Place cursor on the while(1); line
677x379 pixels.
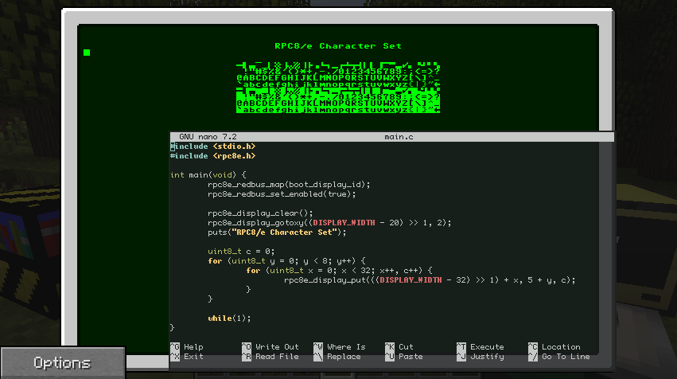coord(229,318)
